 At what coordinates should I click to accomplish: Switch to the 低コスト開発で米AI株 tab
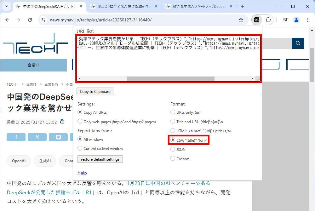coord(123,6)
